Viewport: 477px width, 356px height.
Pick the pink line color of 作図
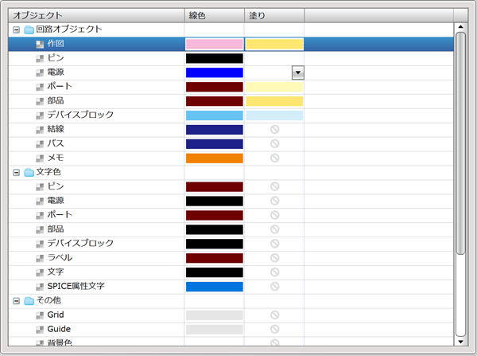pyautogui.click(x=215, y=44)
